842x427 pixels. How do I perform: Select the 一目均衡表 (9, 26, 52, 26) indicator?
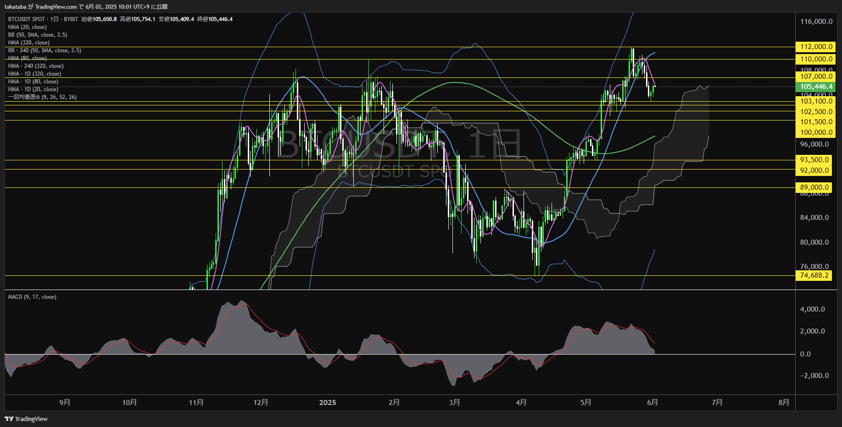point(42,97)
